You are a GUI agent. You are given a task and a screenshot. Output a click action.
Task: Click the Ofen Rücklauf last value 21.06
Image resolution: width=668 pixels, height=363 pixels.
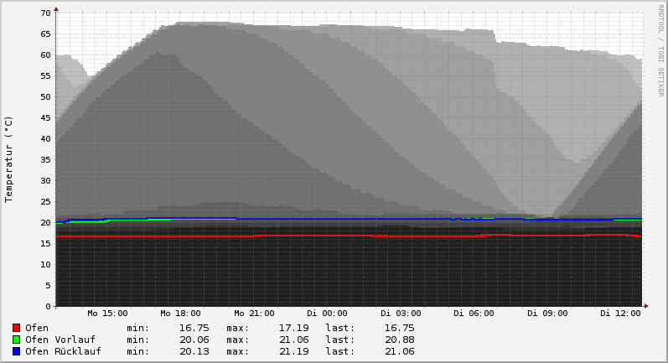(398, 351)
